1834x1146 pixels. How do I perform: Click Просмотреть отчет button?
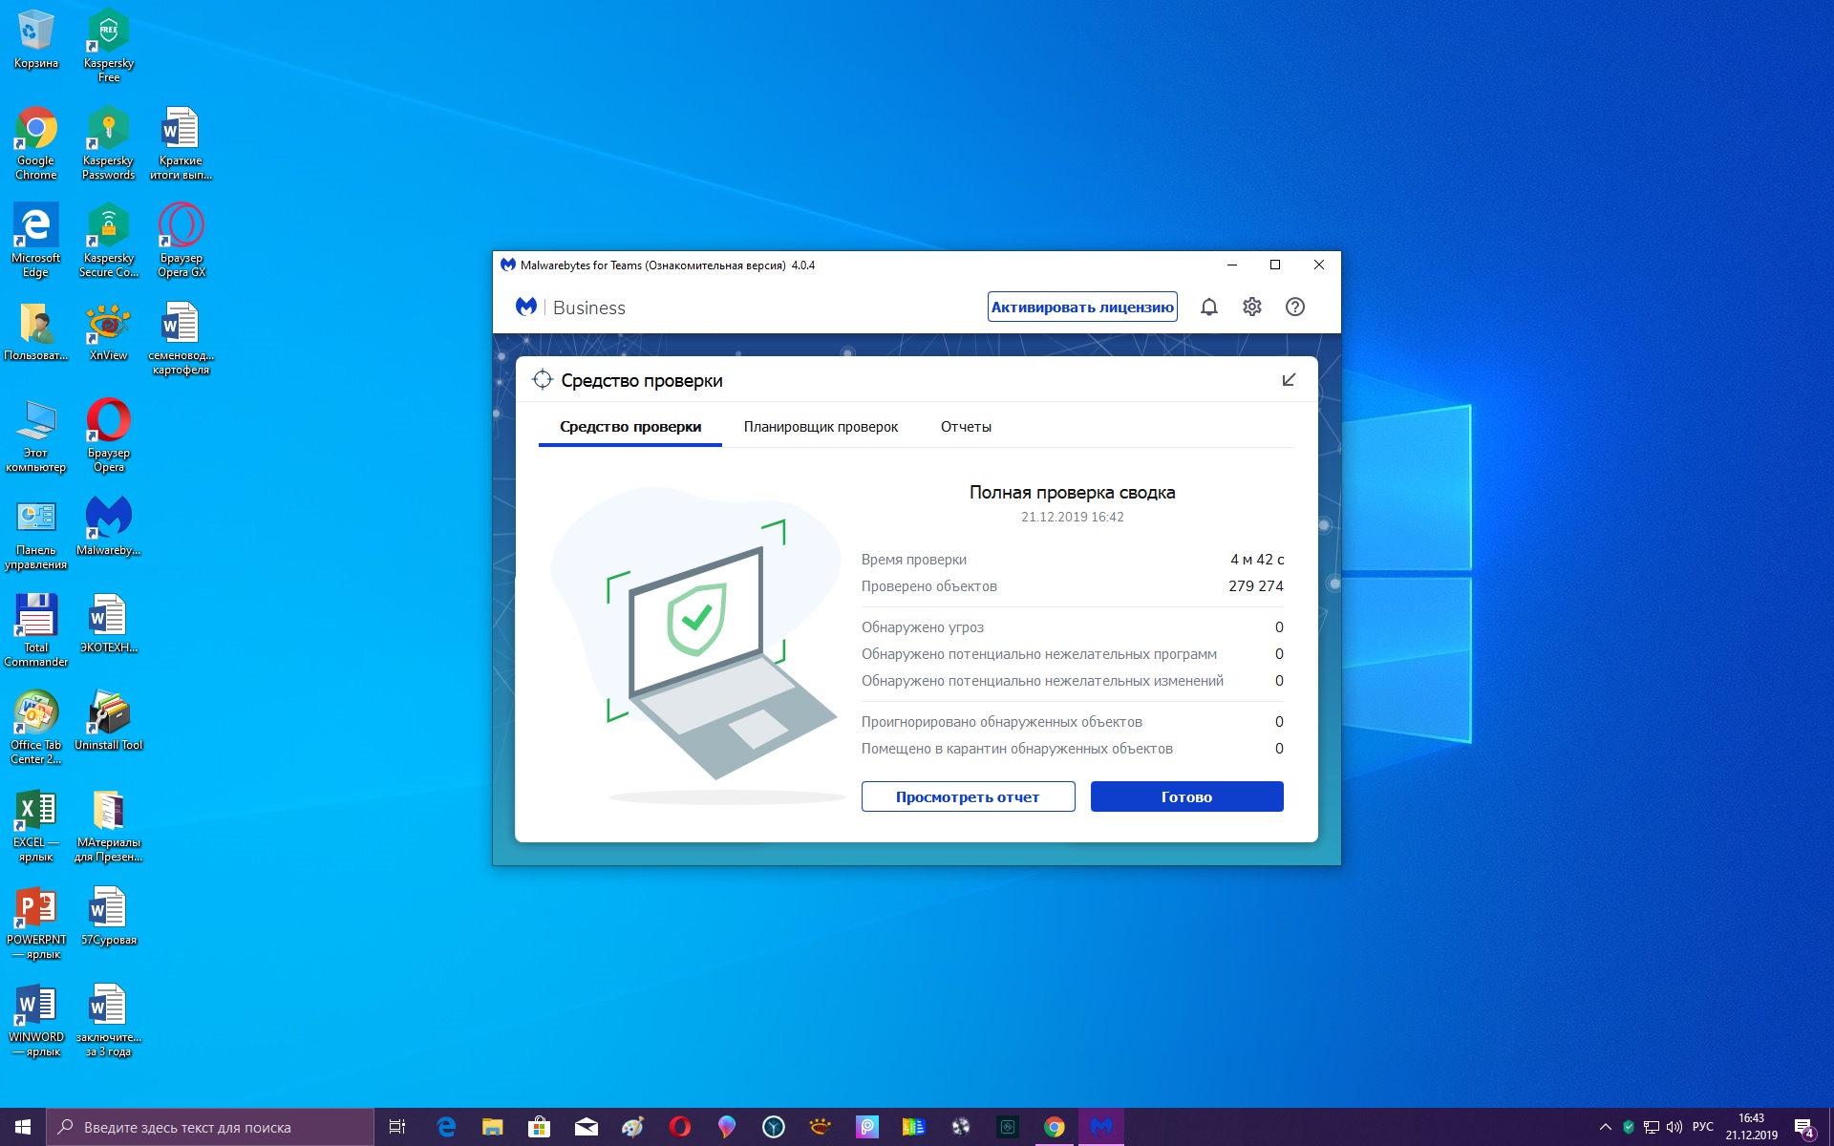(x=968, y=796)
